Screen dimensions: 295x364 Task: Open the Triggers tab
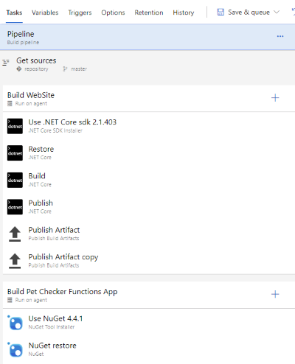tap(80, 13)
